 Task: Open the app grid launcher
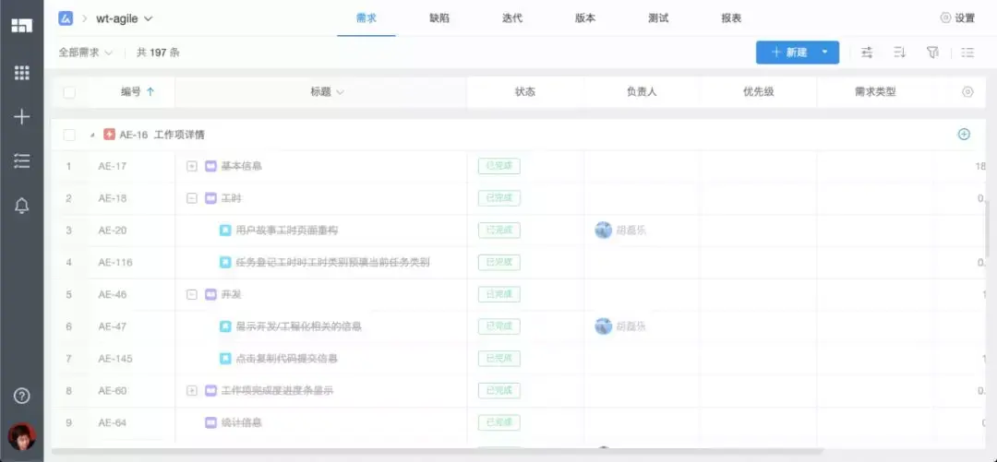pyautogui.click(x=21, y=73)
